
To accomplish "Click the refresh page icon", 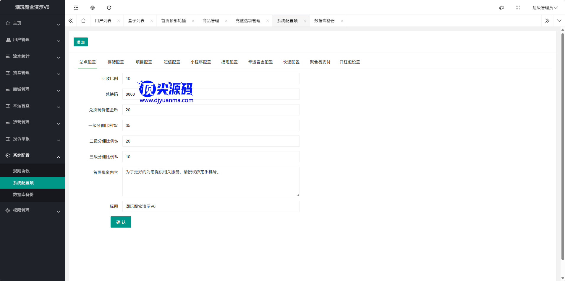I will (x=109, y=8).
